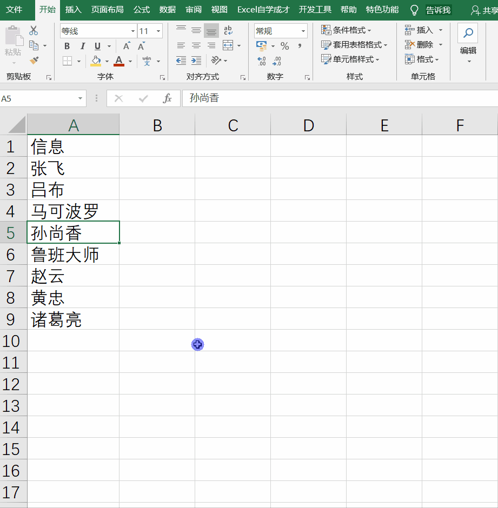Click the Paste clipboard icon
The image size is (498, 508).
pos(14,36)
